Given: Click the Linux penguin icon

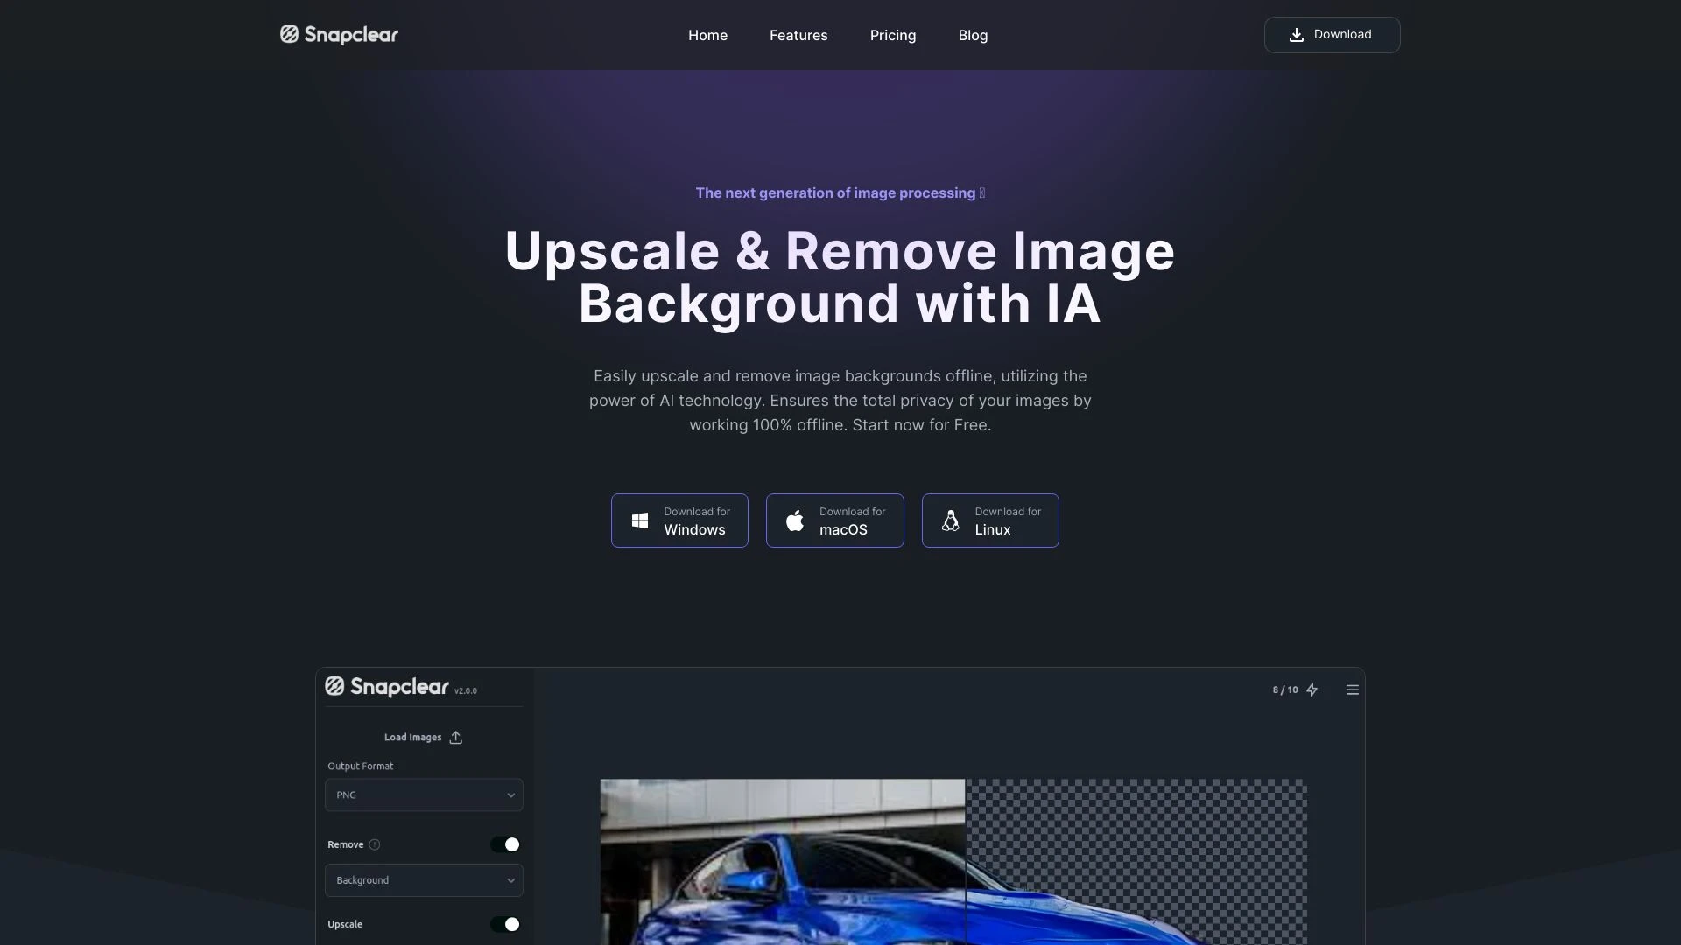Looking at the screenshot, I should [x=951, y=521].
